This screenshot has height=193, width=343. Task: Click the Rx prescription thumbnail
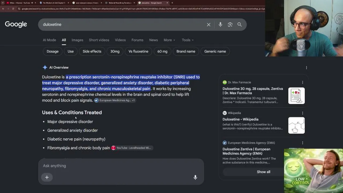pos(296,96)
